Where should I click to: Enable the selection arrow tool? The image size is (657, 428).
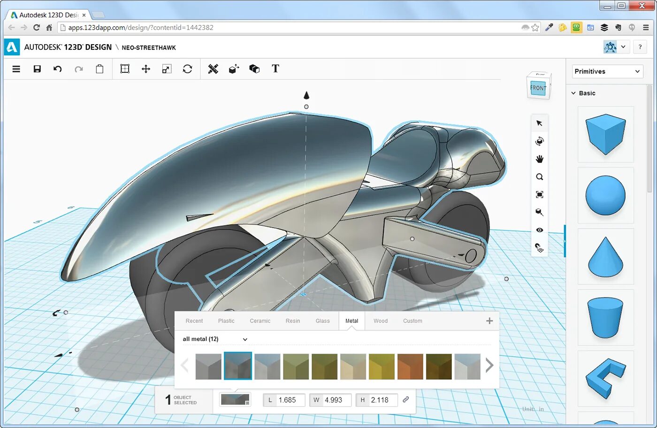point(539,123)
